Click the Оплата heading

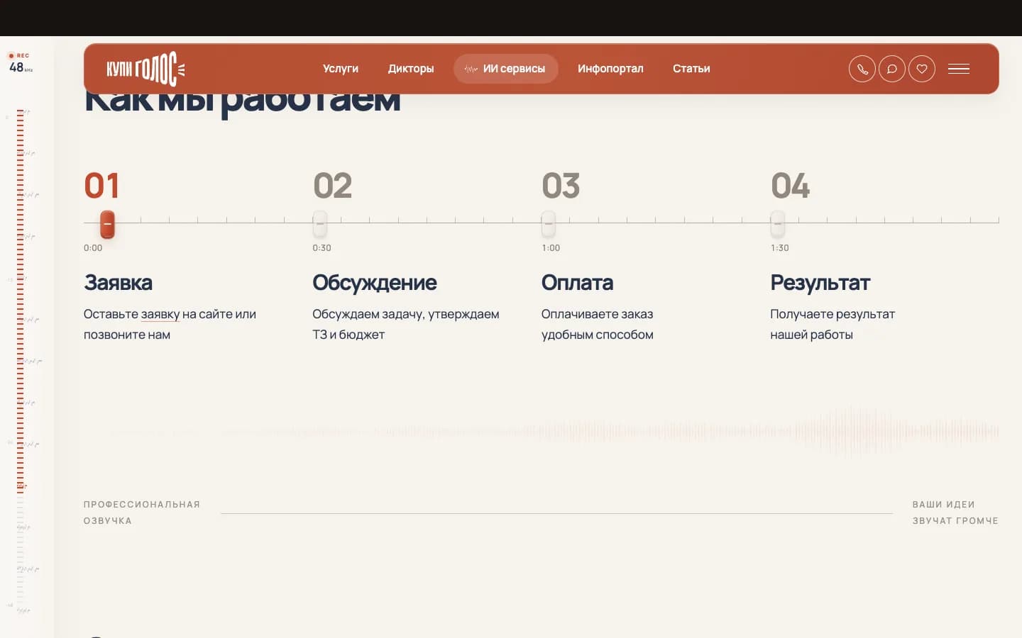pyautogui.click(x=577, y=283)
